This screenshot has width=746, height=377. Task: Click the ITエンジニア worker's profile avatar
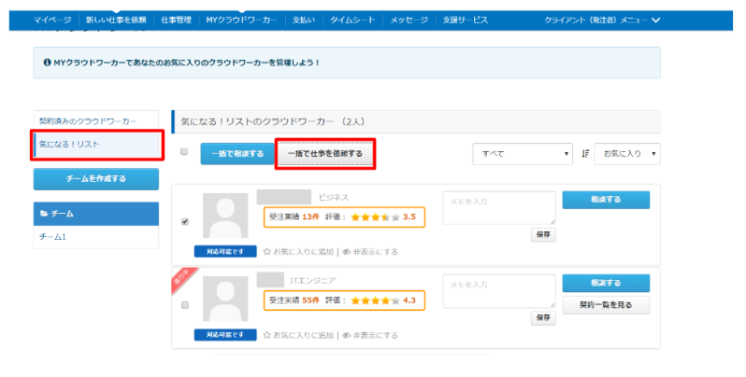tap(225, 300)
